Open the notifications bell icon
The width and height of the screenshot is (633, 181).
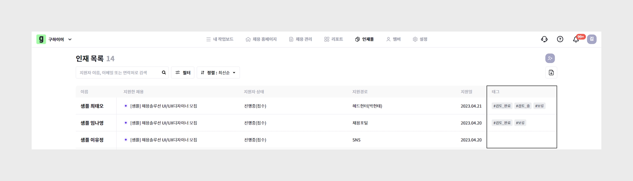576,39
